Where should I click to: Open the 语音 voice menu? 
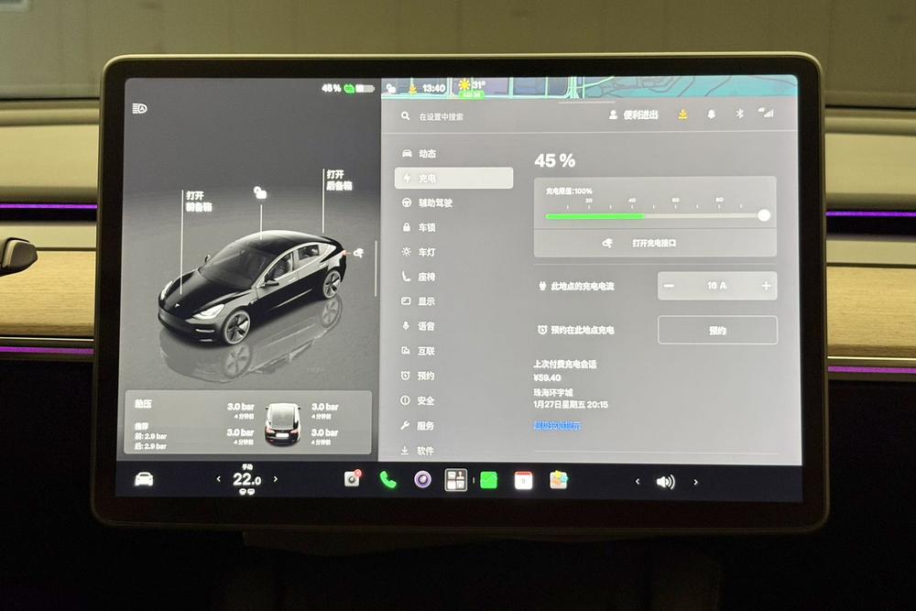[454, 326]
